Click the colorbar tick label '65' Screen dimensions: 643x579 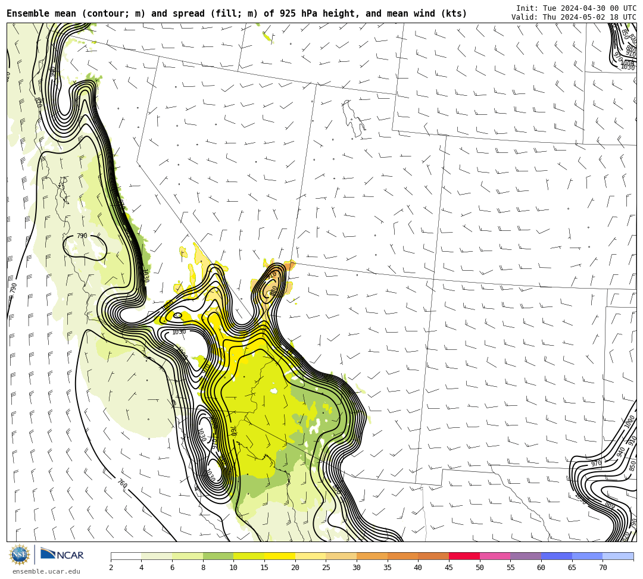(572, 568)
